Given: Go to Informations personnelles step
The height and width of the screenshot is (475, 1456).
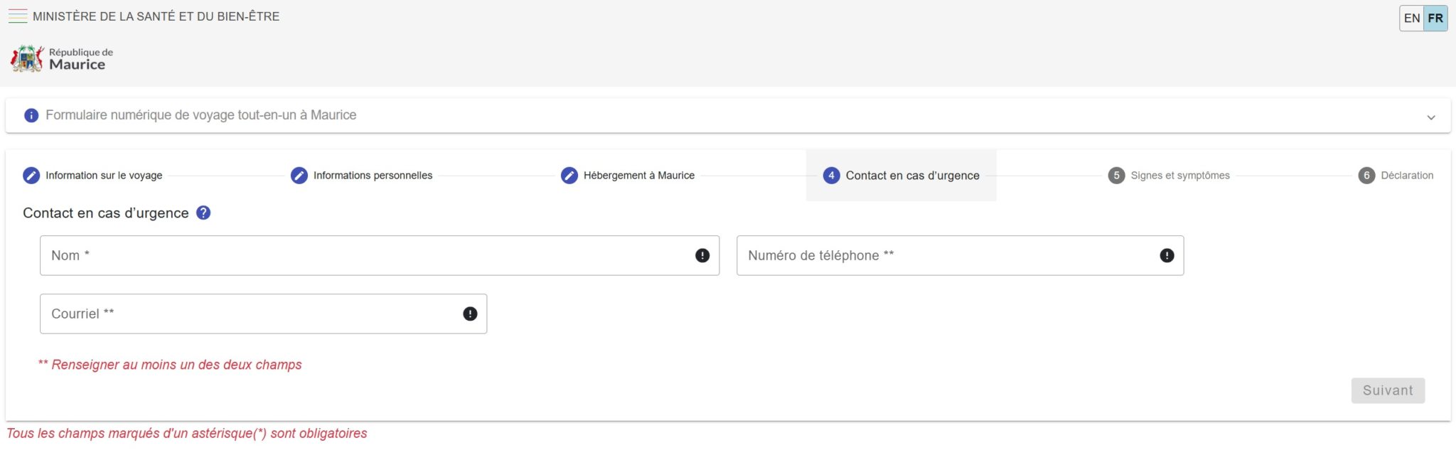Looking at the screenshot, I should (372, 175).
